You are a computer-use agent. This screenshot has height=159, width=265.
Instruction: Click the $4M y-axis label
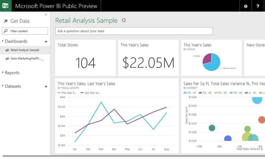coord(62,97)
